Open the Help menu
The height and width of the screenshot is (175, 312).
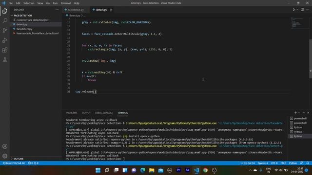pyautogui.click(x=77, y=3)
